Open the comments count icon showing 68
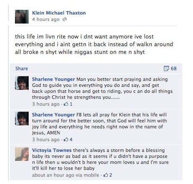Image resolution: width=193 pixels, height=184 pixels. [166, 68]
